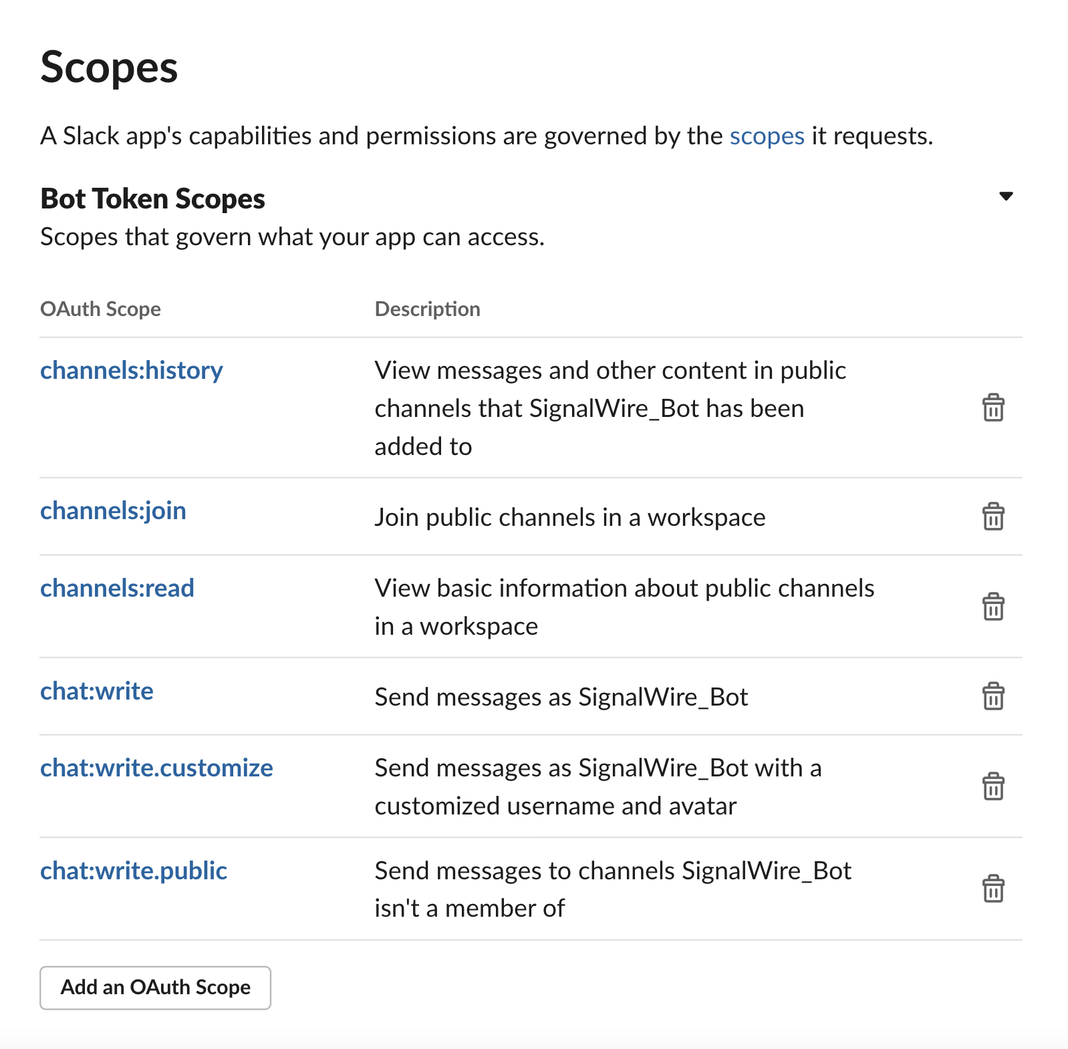This screenshot has width=1068, height=1049.
Task: Click the Bot Token Scopes heading
Action: click(152, 199)
